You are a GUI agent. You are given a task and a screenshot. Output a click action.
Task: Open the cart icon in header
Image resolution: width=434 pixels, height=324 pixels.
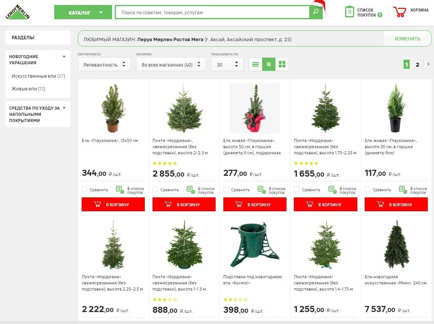coord(400,12)
